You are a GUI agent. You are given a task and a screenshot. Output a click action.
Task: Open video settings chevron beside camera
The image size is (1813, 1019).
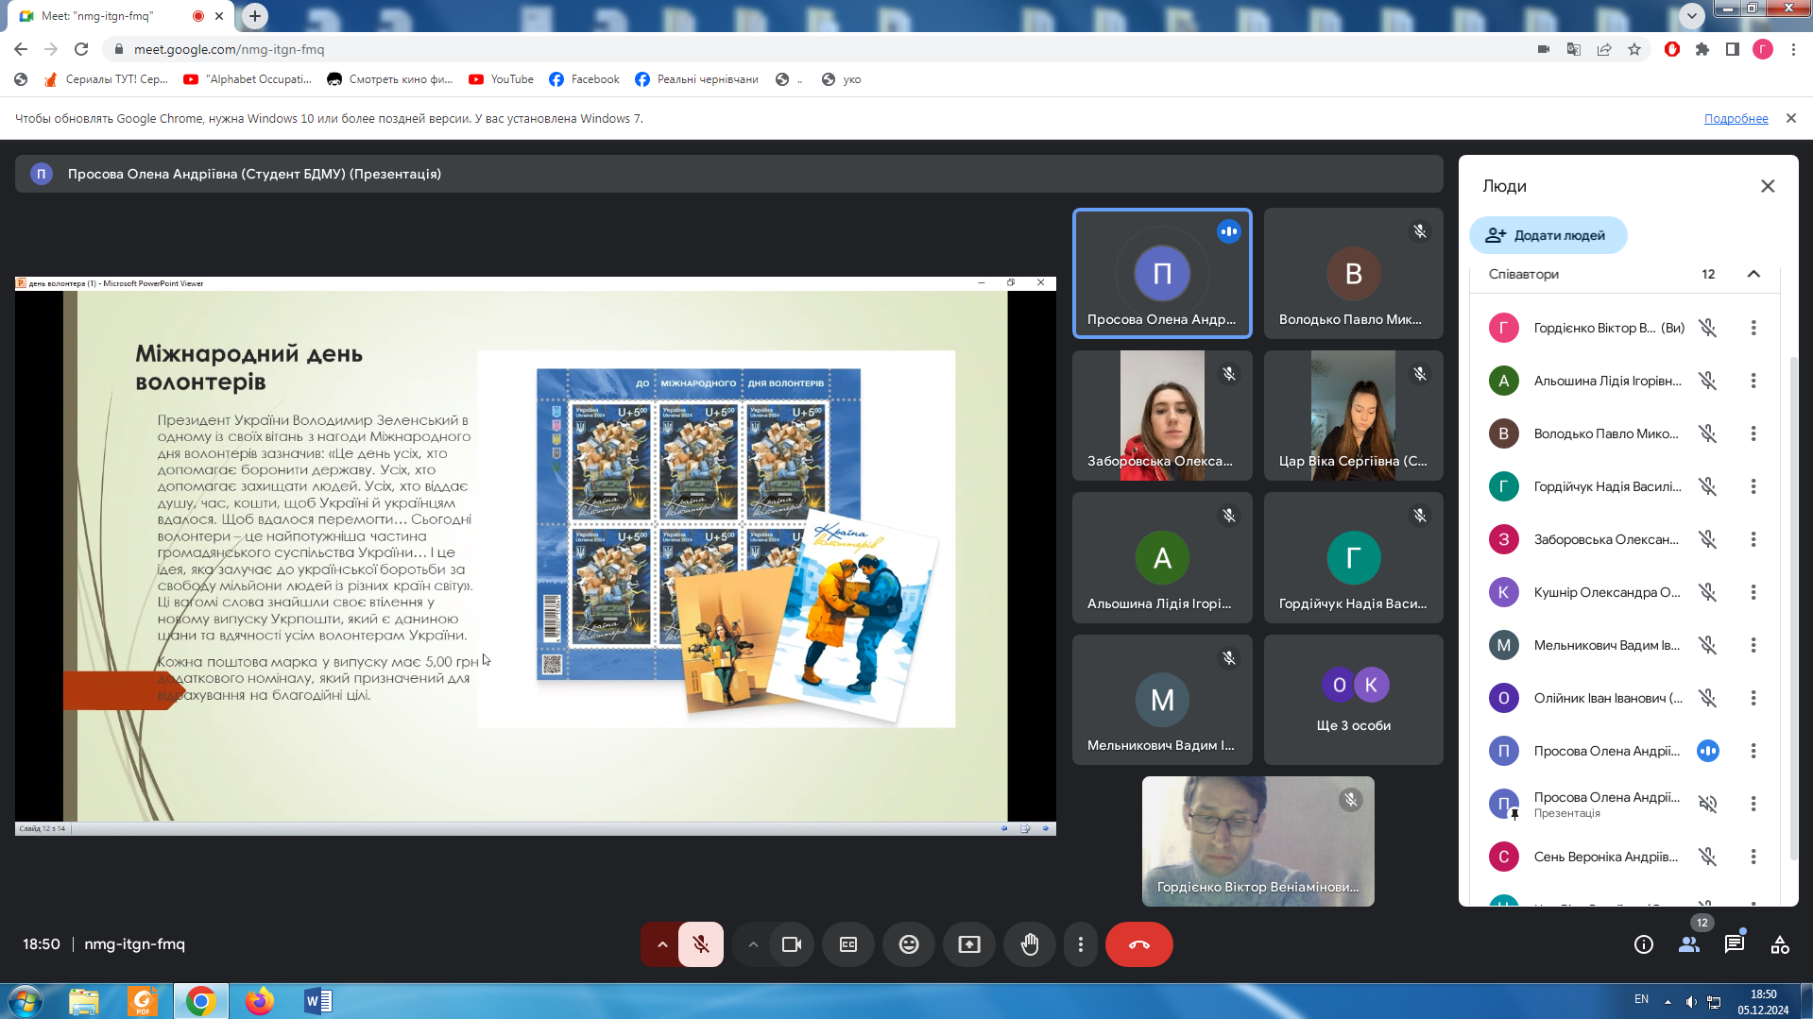(753, 944)
